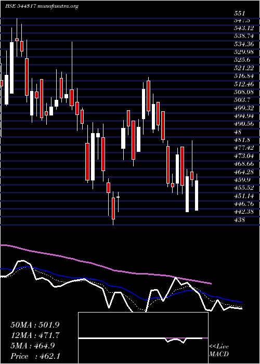Viewport: 260px width, 364px height.
Task: Click the 525.6 price axis label
Action: tap(243, 60)
